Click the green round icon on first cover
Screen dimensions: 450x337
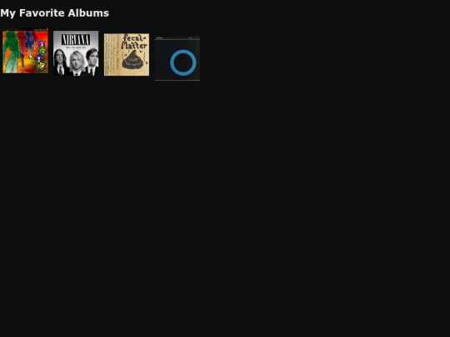[x=42, y=52]
